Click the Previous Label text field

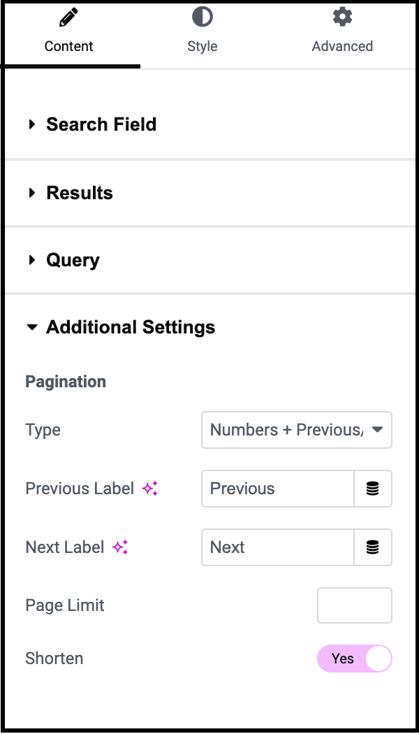[278, 489]
